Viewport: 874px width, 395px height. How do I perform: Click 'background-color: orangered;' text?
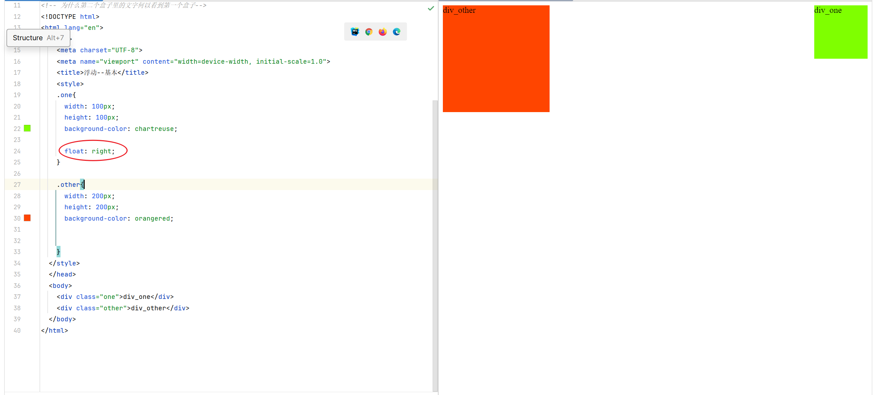[x=119, y=218]
